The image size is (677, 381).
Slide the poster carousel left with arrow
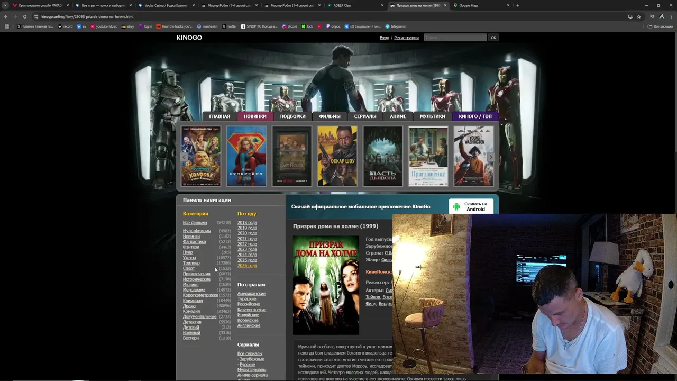(185, 157)
